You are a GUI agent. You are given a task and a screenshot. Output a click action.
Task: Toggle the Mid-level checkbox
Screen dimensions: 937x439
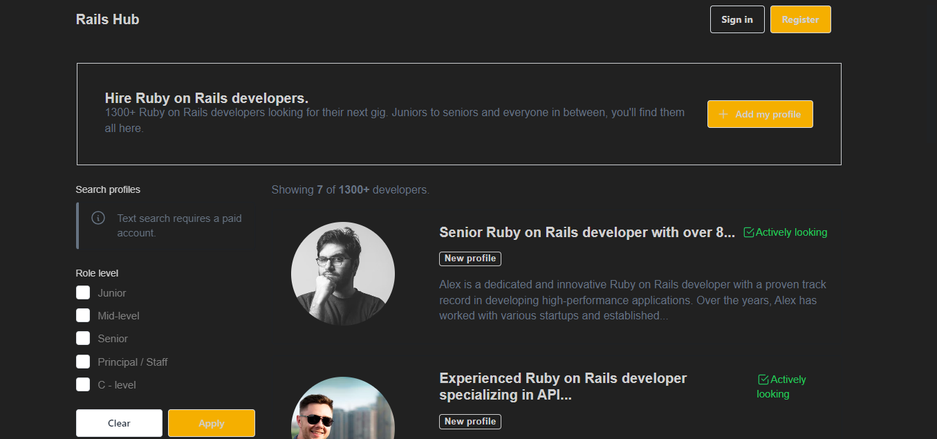[x=83, y=315]
